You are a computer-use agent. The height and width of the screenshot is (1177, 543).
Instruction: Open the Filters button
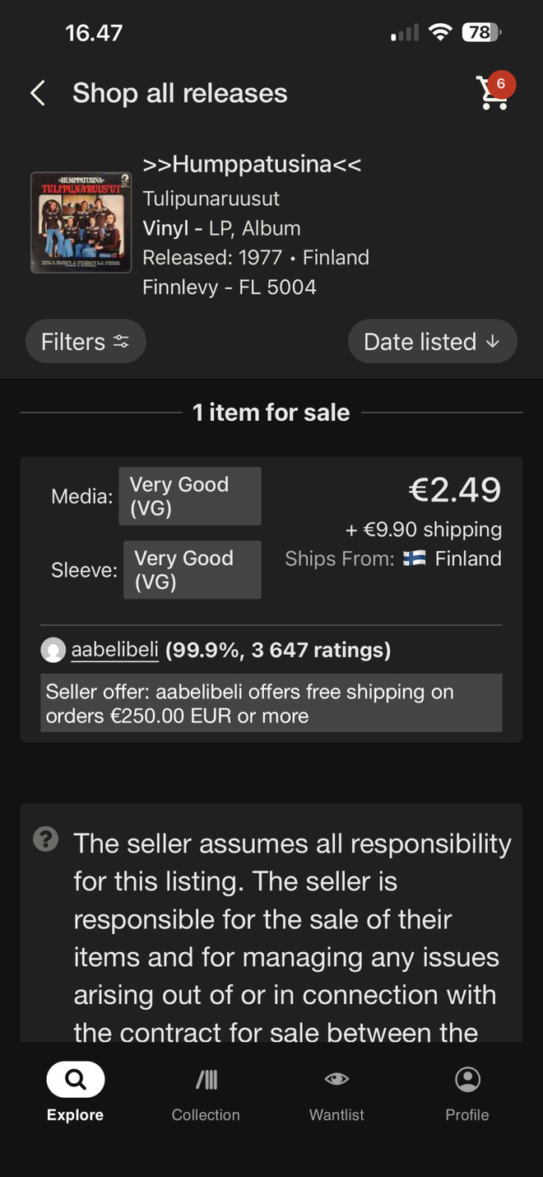point(86,342)
